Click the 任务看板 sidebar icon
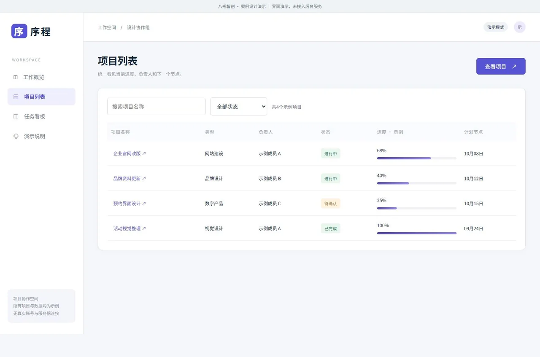This screenshot has width=540, height=357. 16,116
